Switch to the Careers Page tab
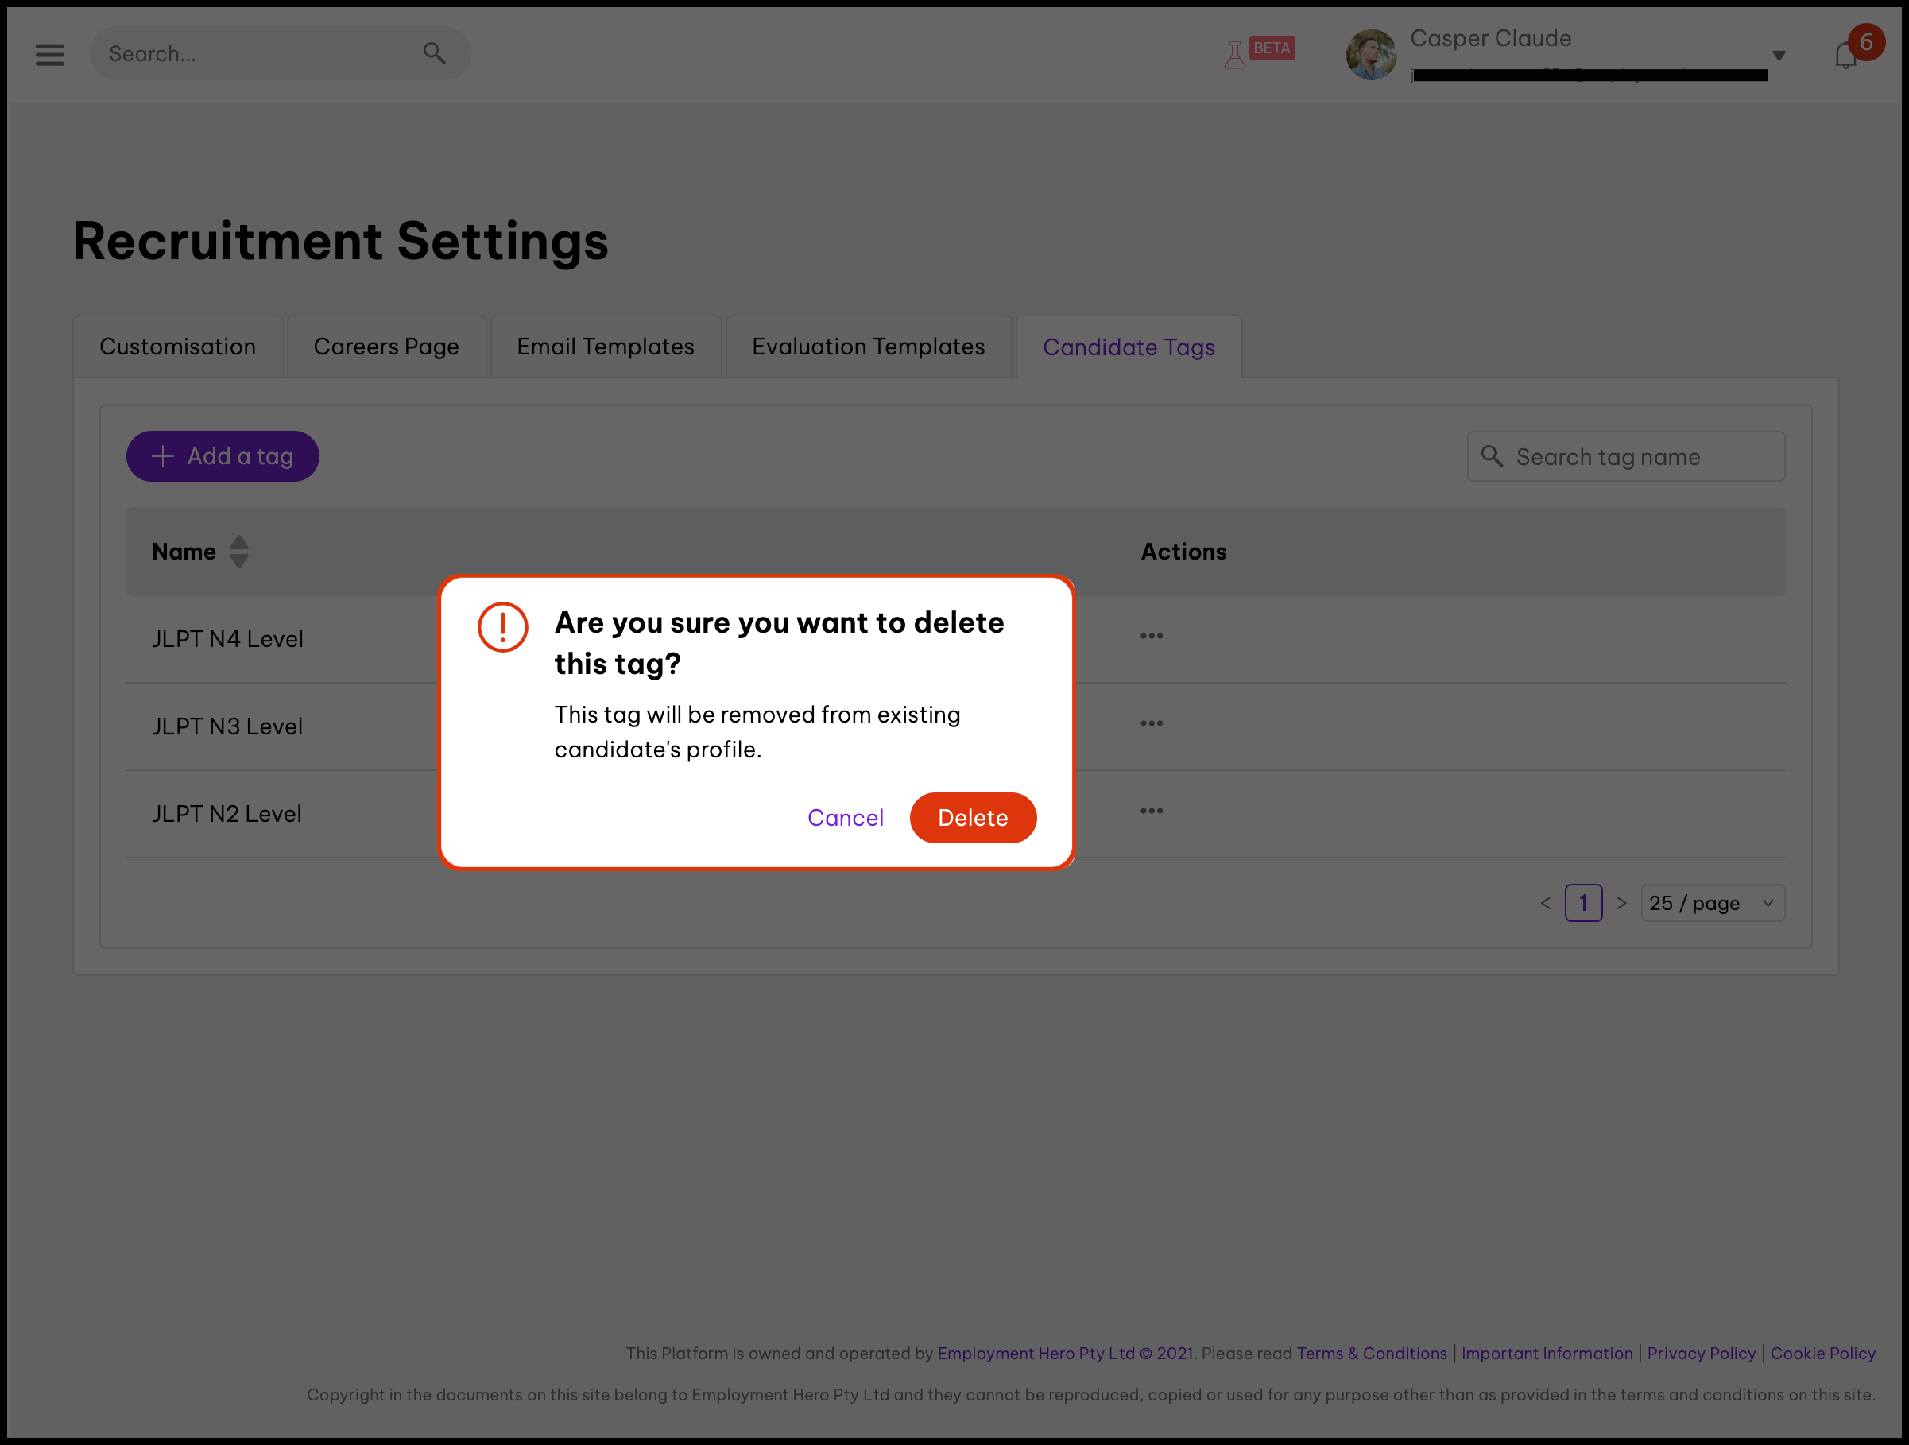 (385, 347)
